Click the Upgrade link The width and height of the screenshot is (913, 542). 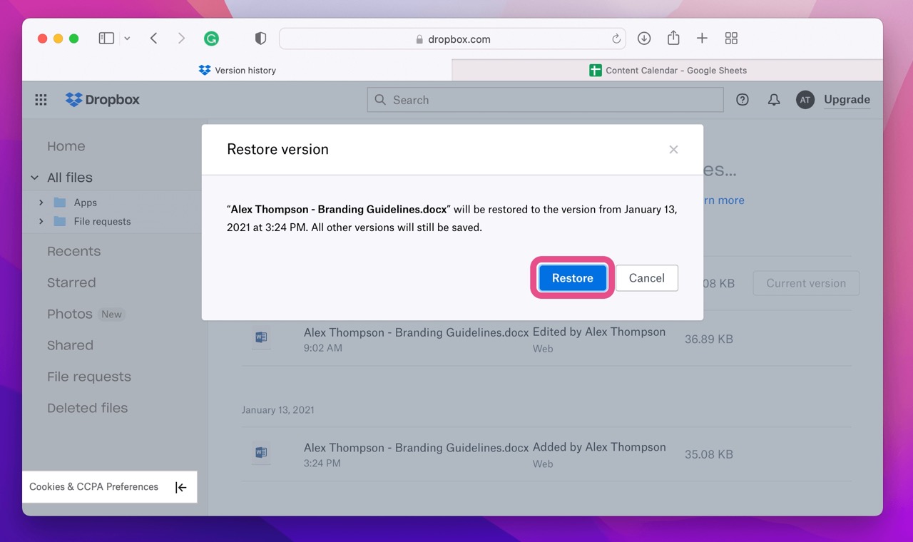[847, 100]
